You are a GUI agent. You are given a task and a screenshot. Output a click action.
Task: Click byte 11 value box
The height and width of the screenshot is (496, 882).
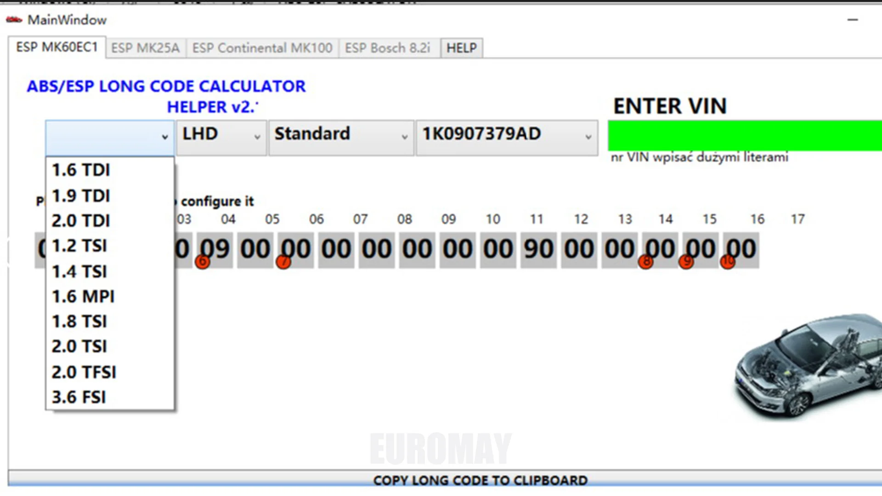tap(498, 250)
